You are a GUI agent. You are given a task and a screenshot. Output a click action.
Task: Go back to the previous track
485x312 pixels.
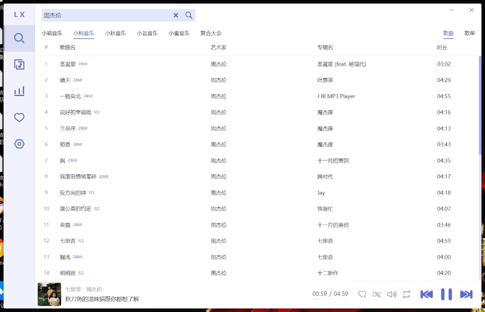pyautogui.click(x=427, y=294)
